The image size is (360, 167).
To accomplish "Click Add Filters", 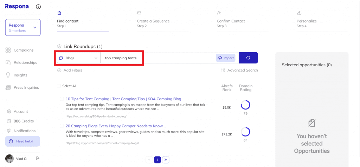I will tap(70, 70).
